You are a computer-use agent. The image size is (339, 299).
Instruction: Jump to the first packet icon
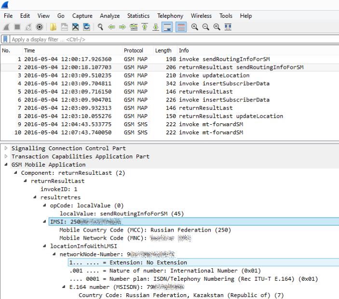(145, 27)
